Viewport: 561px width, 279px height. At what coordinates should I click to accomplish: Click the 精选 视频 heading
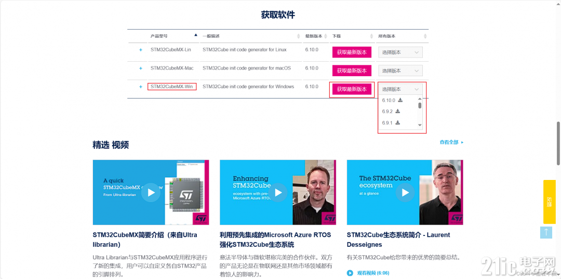point(111,145)
